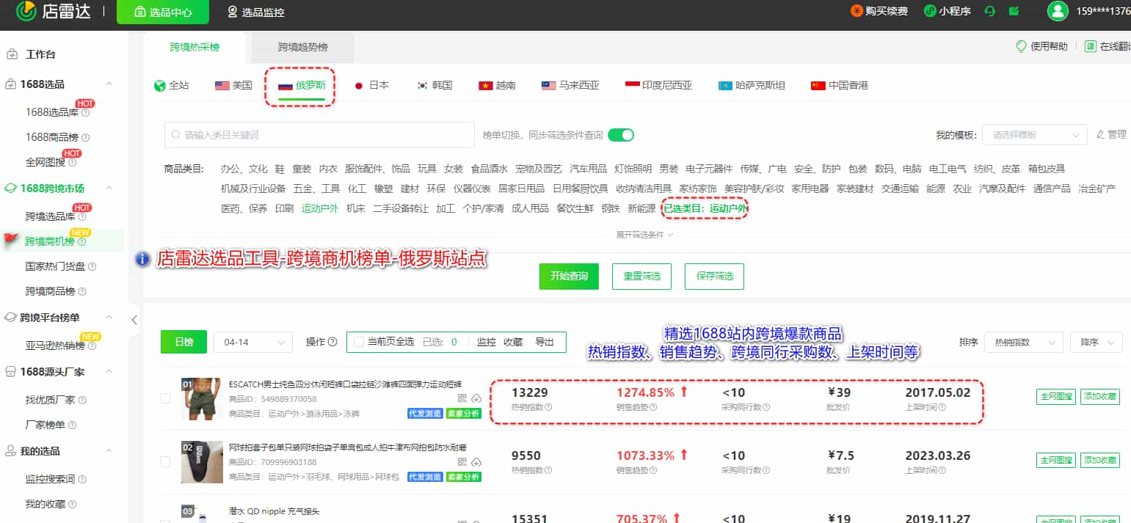Click the 请输入类目关键词 search field
The width and height of the screenshot is (1131, 523).
click(319, 135)
